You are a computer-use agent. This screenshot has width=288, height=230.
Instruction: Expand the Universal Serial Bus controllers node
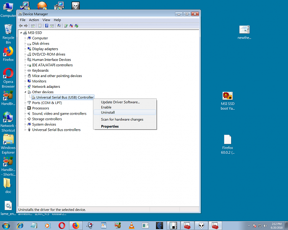[25, 130]
